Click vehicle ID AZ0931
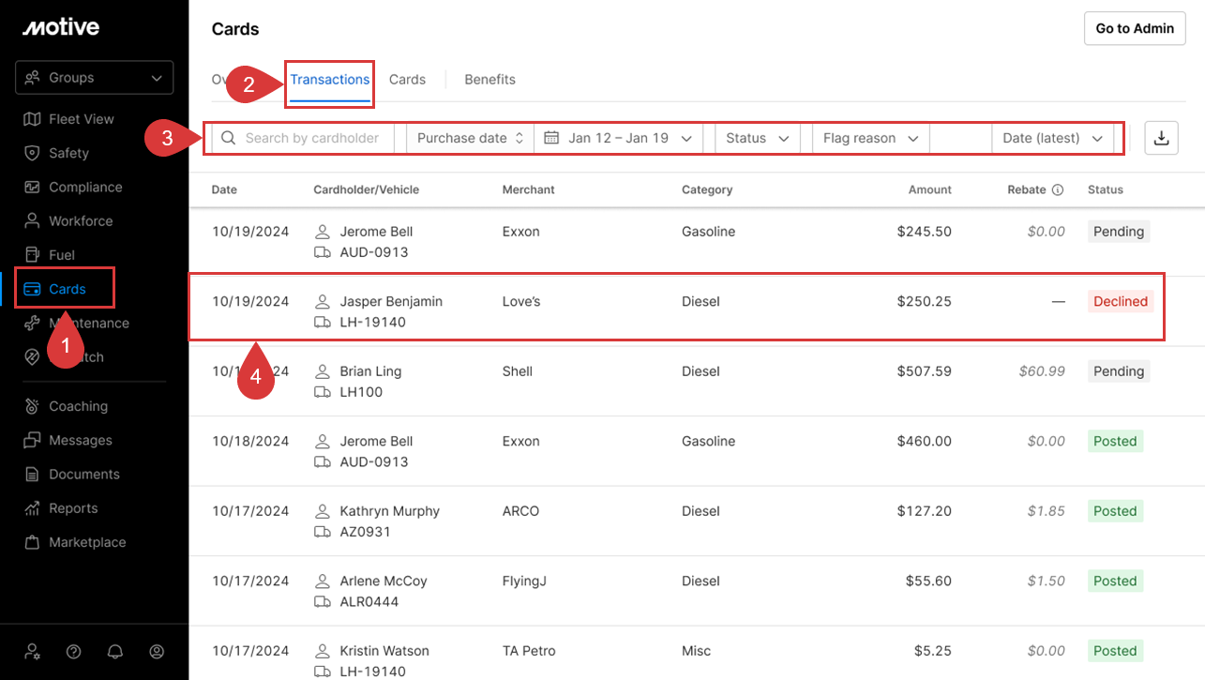The image size is (1205, 680). pyautogui.click(x=365, y=532)
